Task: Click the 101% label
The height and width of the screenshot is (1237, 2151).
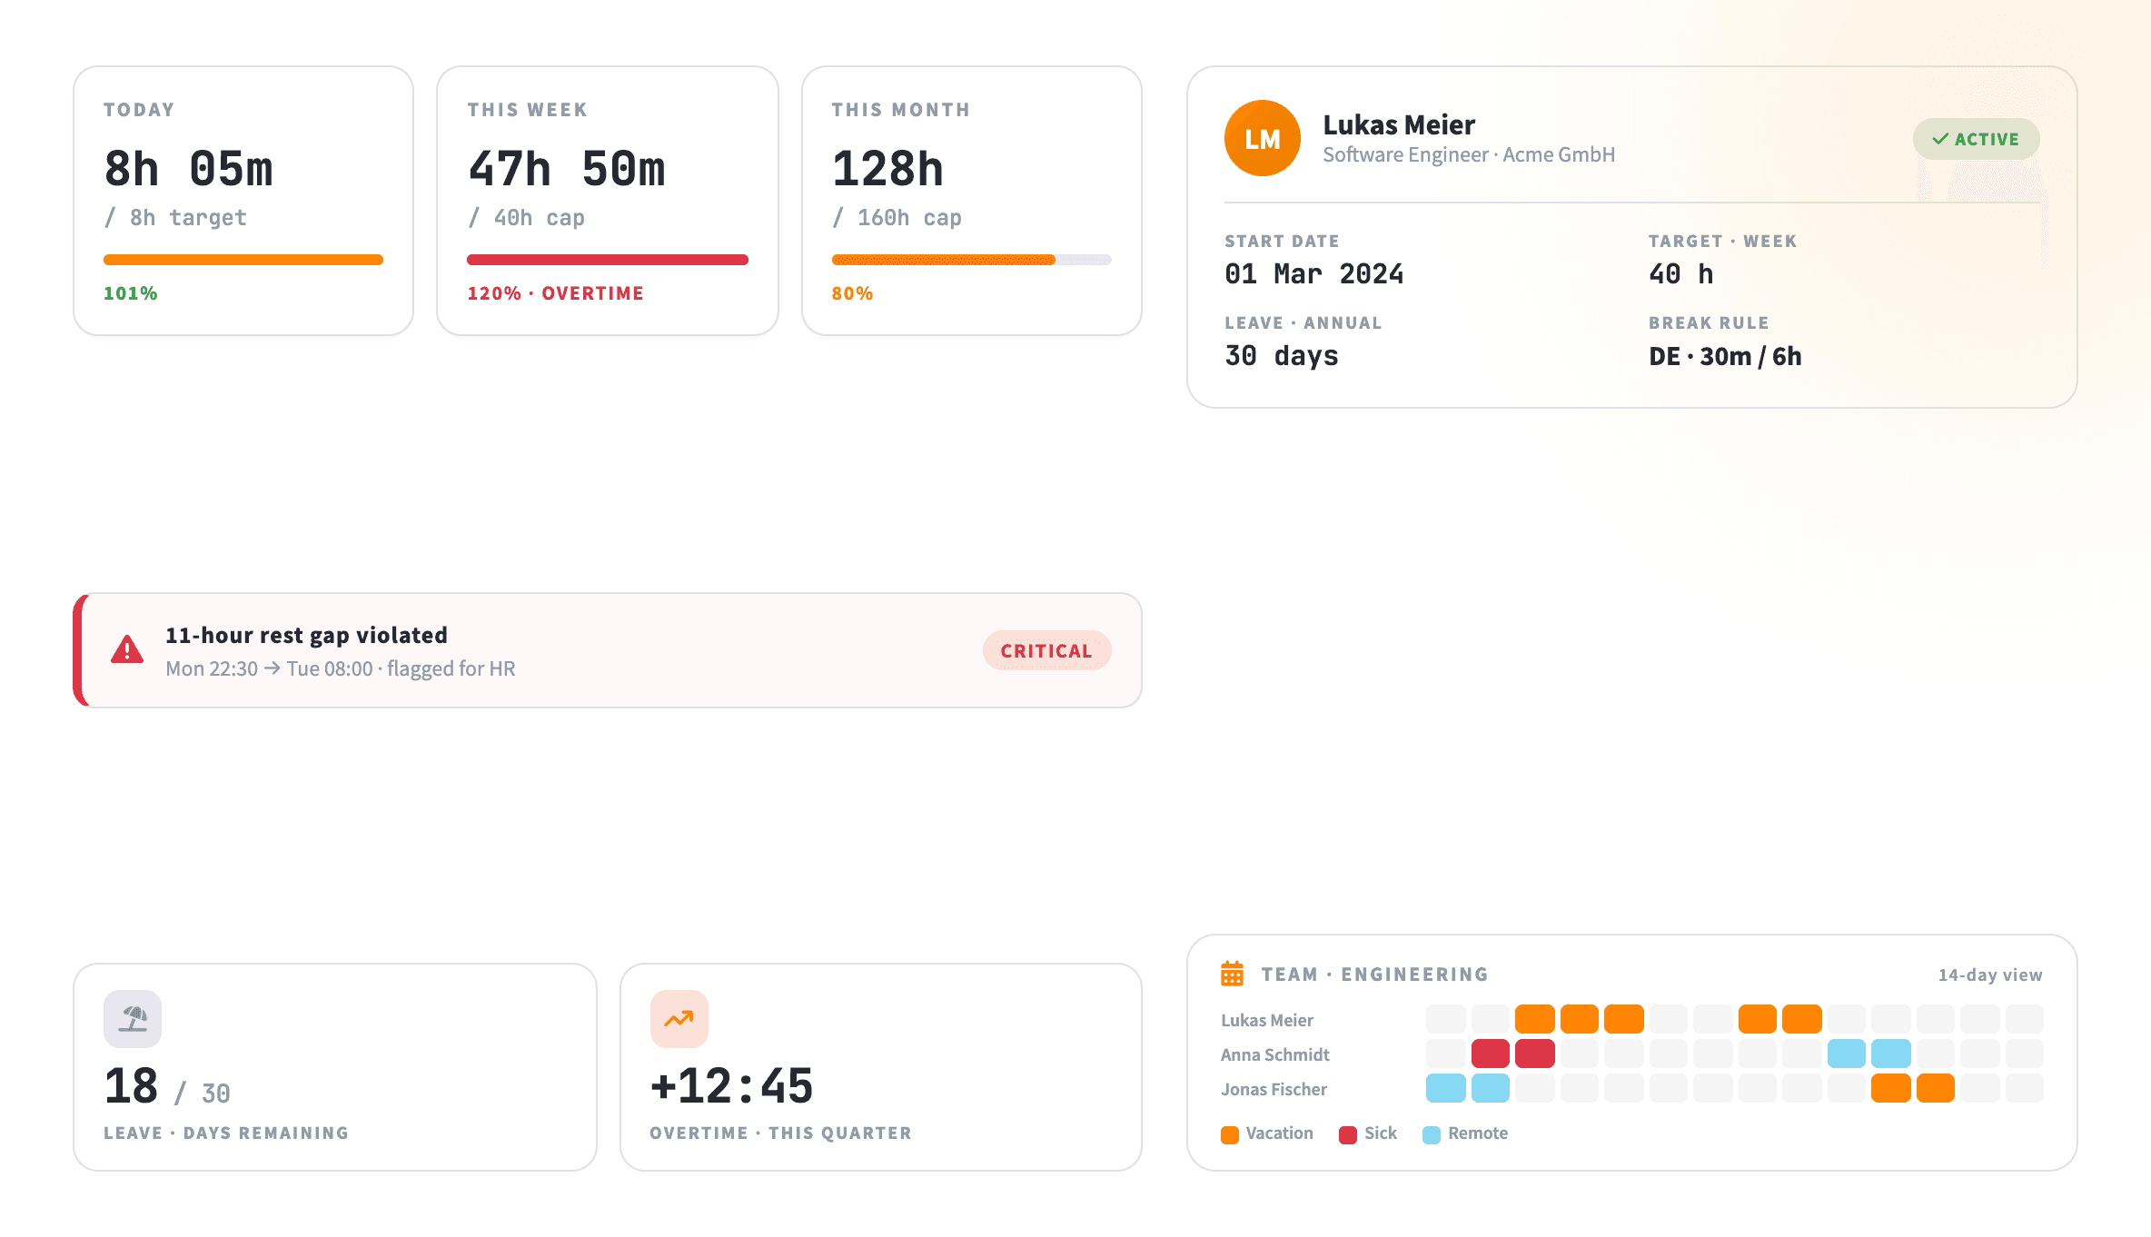Action: [x=130, y=293]
